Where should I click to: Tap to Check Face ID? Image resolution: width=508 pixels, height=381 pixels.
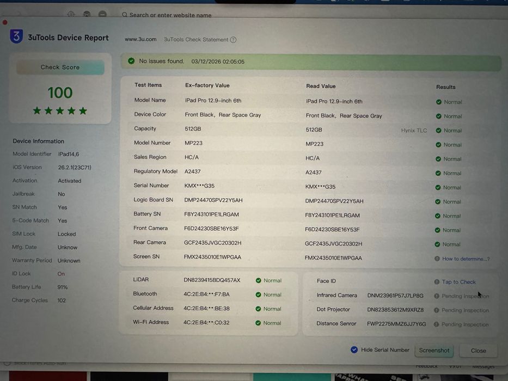pyautogui.click(x=459, y=282)
